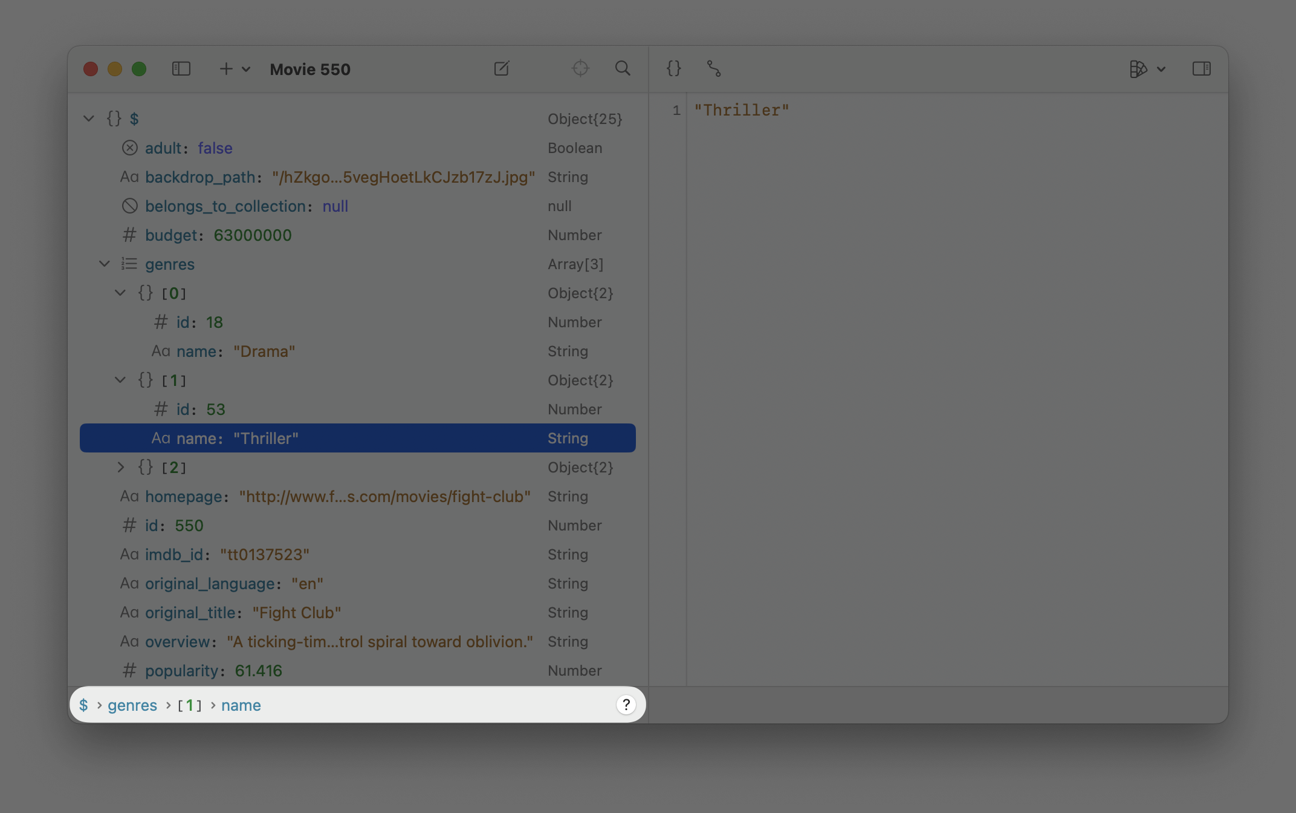Toggle the right detail panel icon

tap(1202, 68)
